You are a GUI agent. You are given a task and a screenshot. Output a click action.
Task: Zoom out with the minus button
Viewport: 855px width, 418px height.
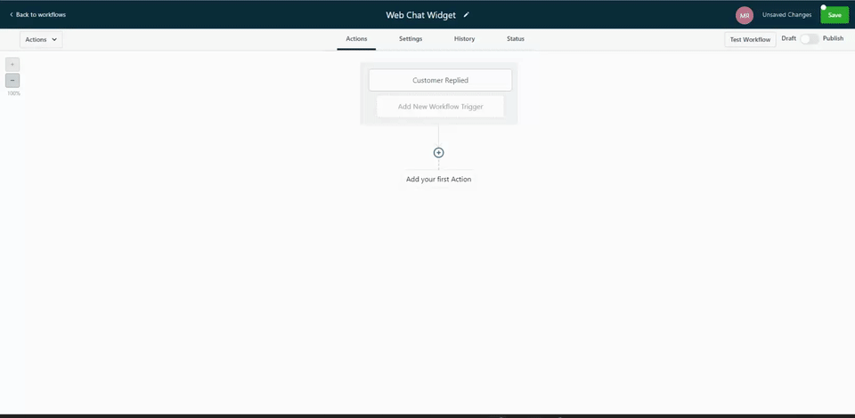click(12, 80)
